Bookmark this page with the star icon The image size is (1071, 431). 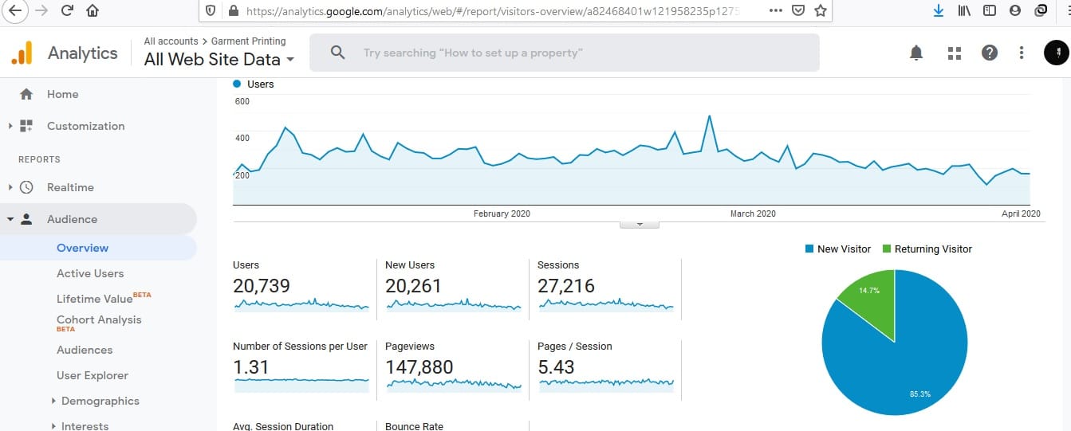point(821,11)
